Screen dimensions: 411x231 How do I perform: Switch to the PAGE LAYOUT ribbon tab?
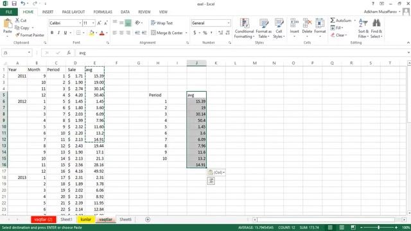(x=73, y=12)
